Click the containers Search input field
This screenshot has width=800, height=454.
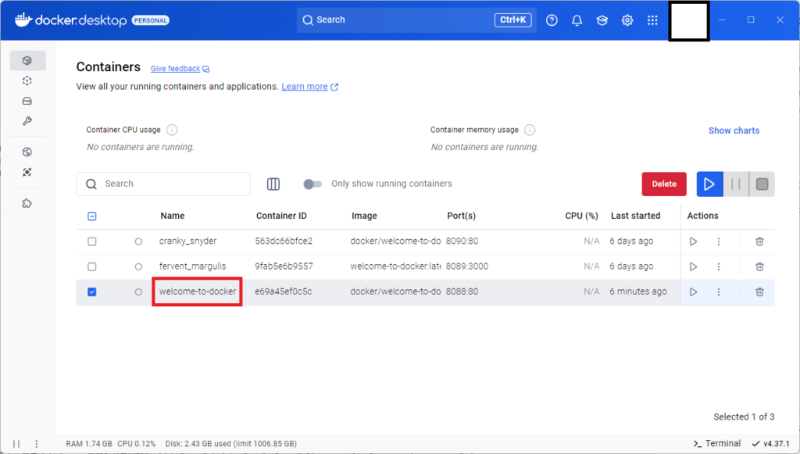point(163,184)
